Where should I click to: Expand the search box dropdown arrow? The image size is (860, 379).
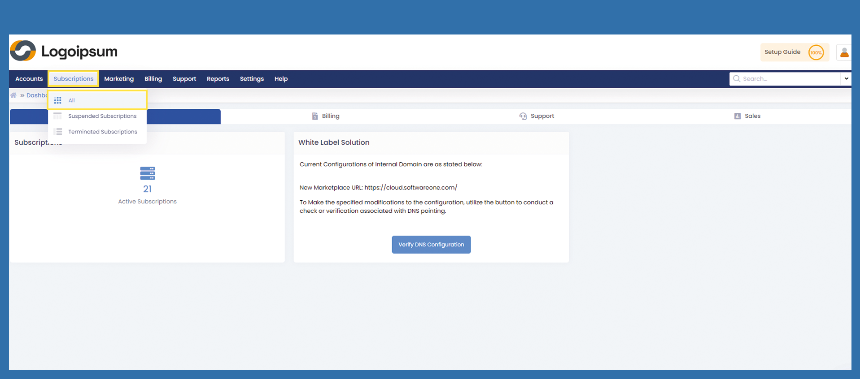[846, 79]
